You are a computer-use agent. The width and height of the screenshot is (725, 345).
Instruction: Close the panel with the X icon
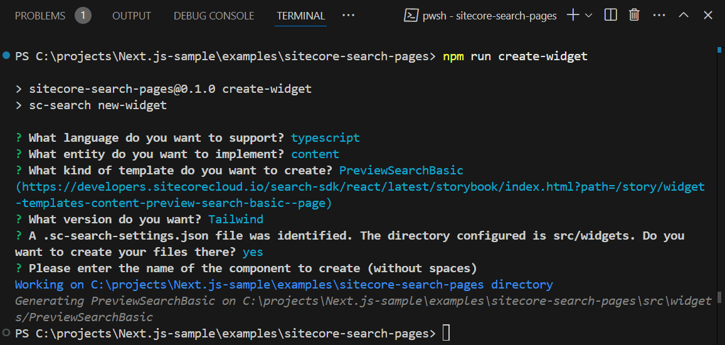pyautogui.click(x=707, y=15)
